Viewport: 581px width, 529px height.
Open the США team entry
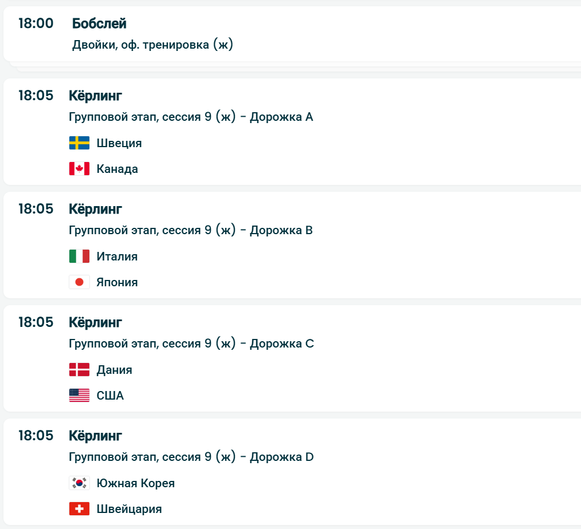(110, 396)
